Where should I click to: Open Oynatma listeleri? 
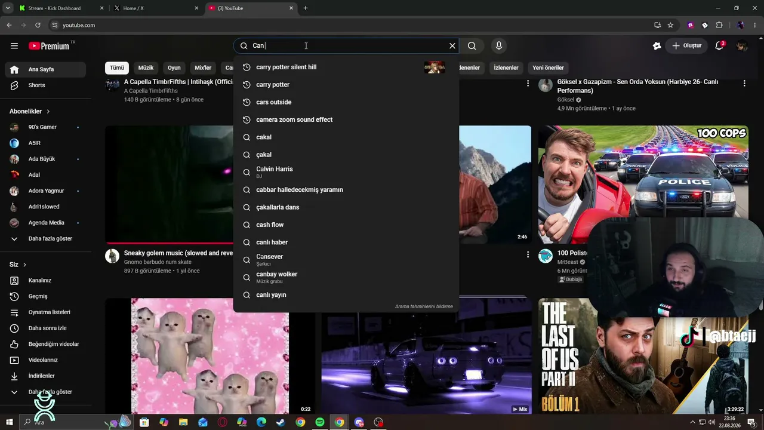click(45, 312)
